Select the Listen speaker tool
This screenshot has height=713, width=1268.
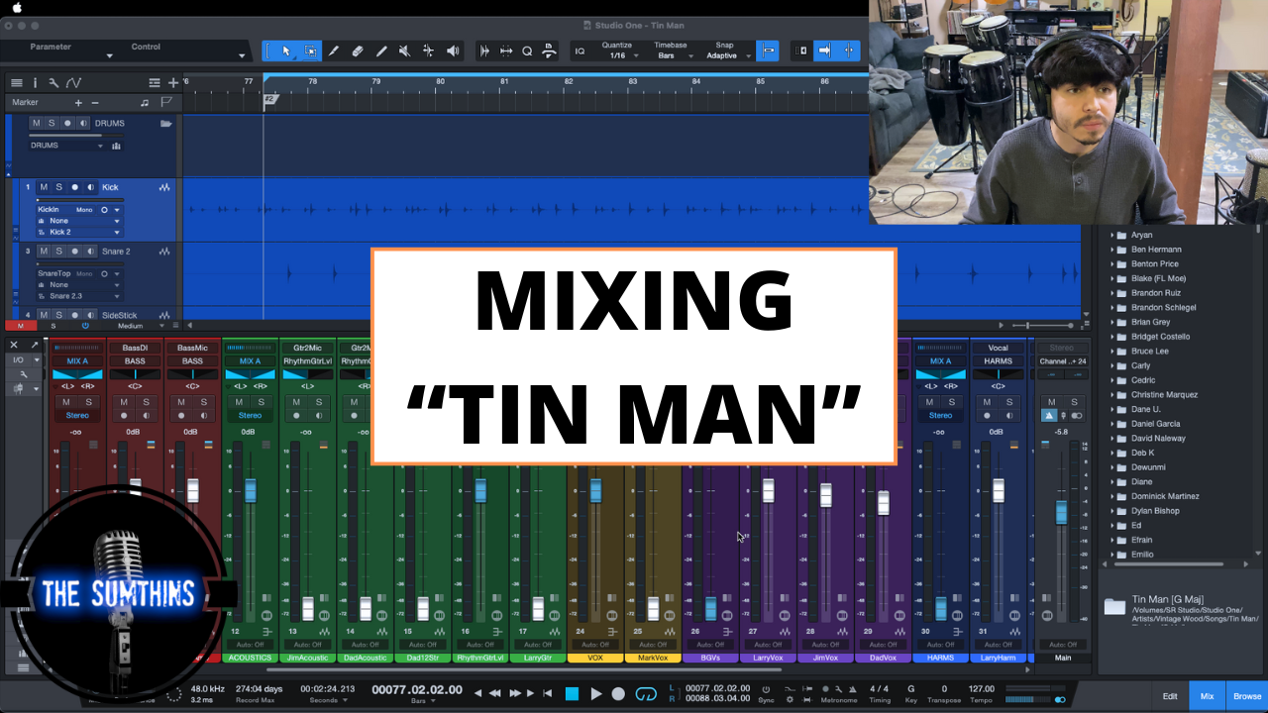click(x=453, y=51)
